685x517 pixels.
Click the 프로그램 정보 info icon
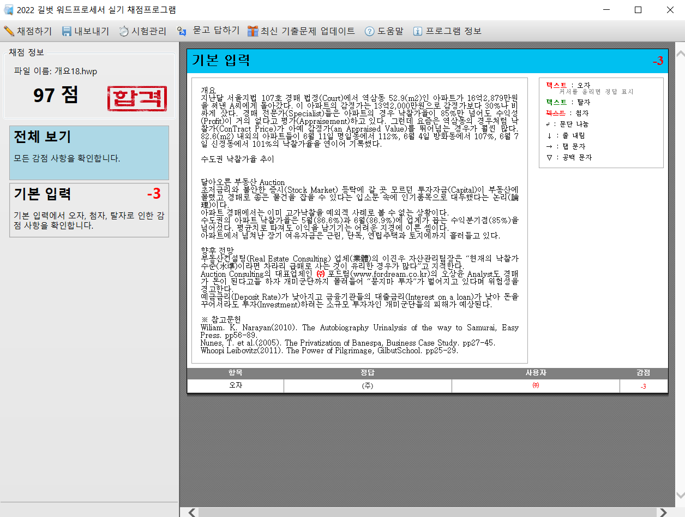click(418, 31)
